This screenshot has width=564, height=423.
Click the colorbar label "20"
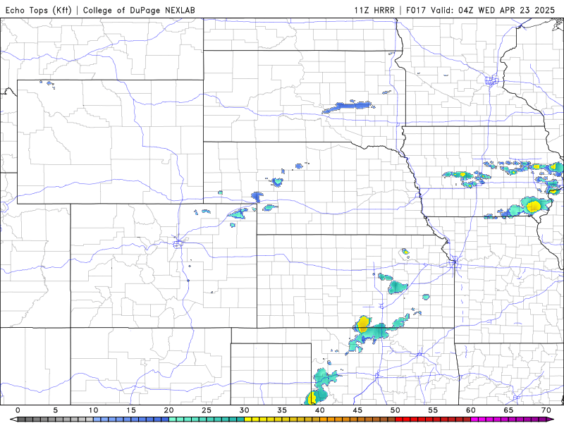click(169, 410)
